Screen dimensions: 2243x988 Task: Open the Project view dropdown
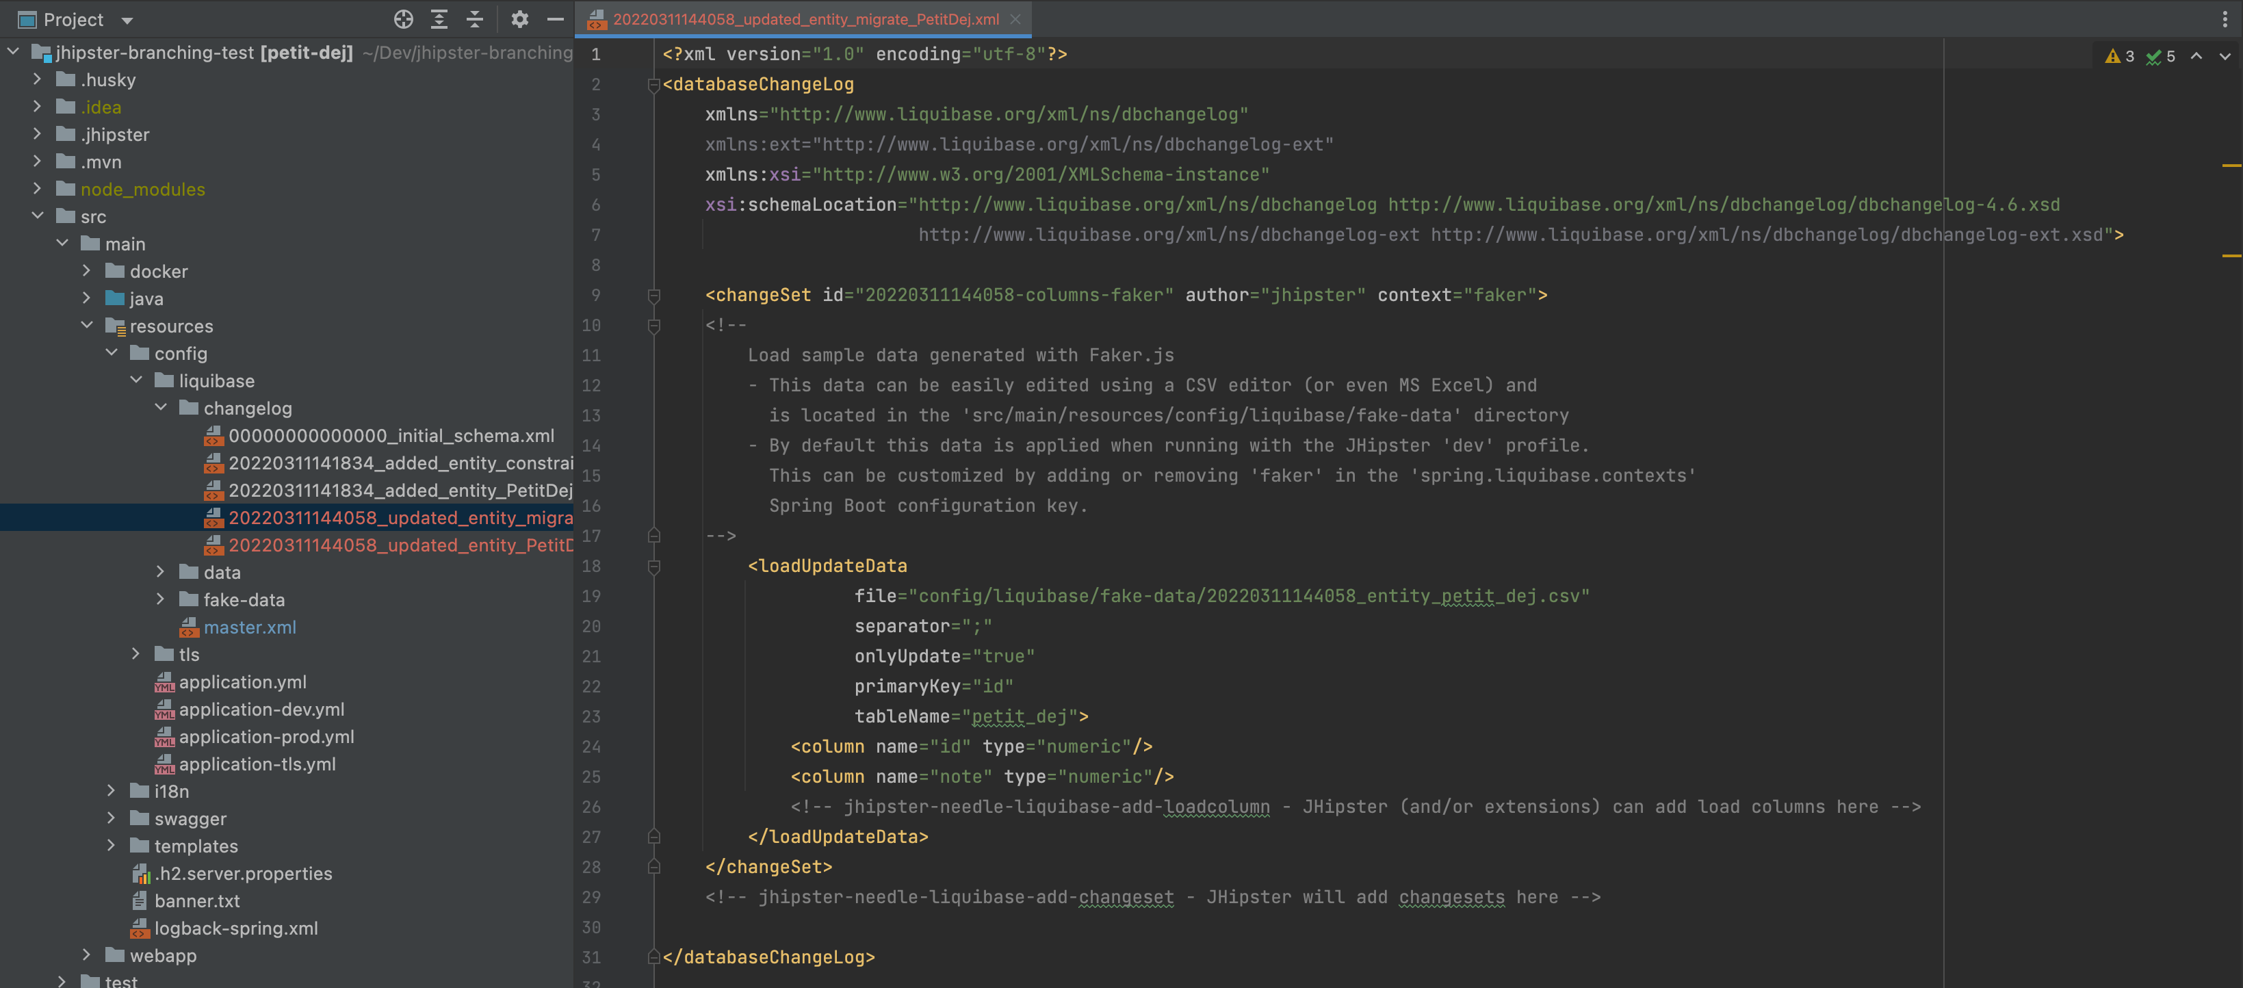(x=127, y=20)
